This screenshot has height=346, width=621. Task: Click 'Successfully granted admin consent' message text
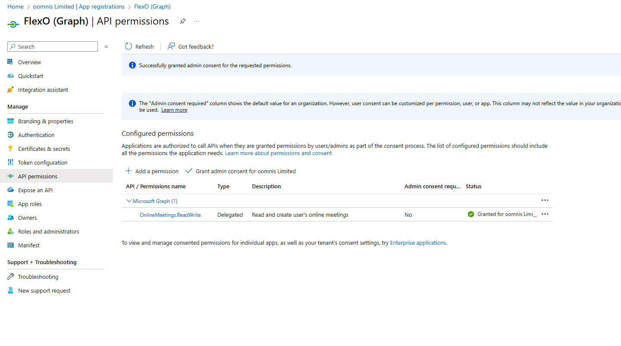pyautogui.click(x=215, y=65)
